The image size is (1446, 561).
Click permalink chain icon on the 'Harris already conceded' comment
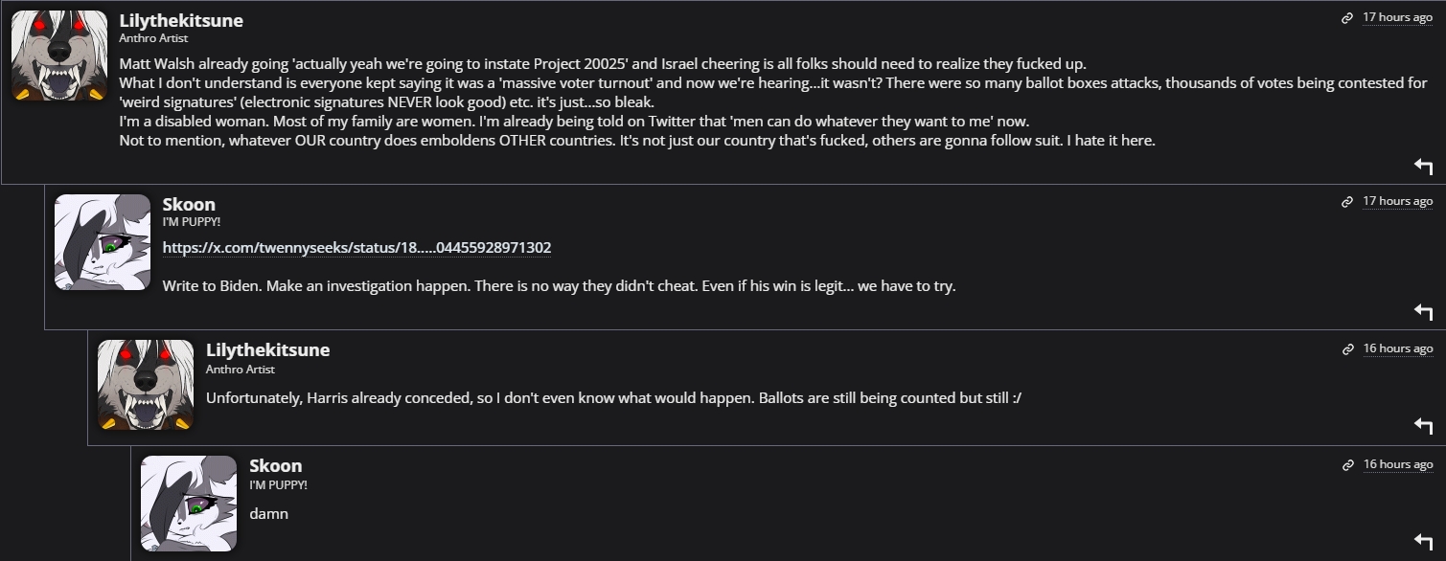[1347, 349]
